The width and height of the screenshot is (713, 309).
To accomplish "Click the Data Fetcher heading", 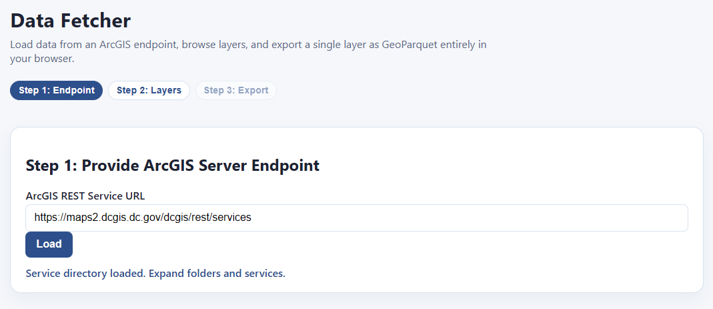I will (71, 21).
